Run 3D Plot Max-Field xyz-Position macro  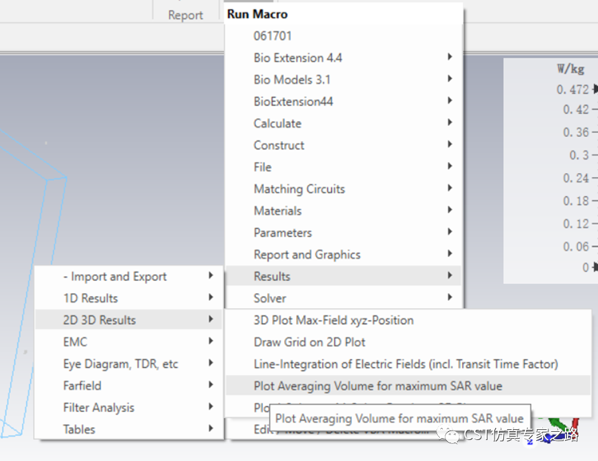coord(408,320)
